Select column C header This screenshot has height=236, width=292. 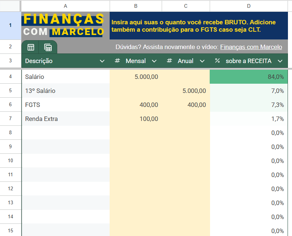[x=186, y=6]
